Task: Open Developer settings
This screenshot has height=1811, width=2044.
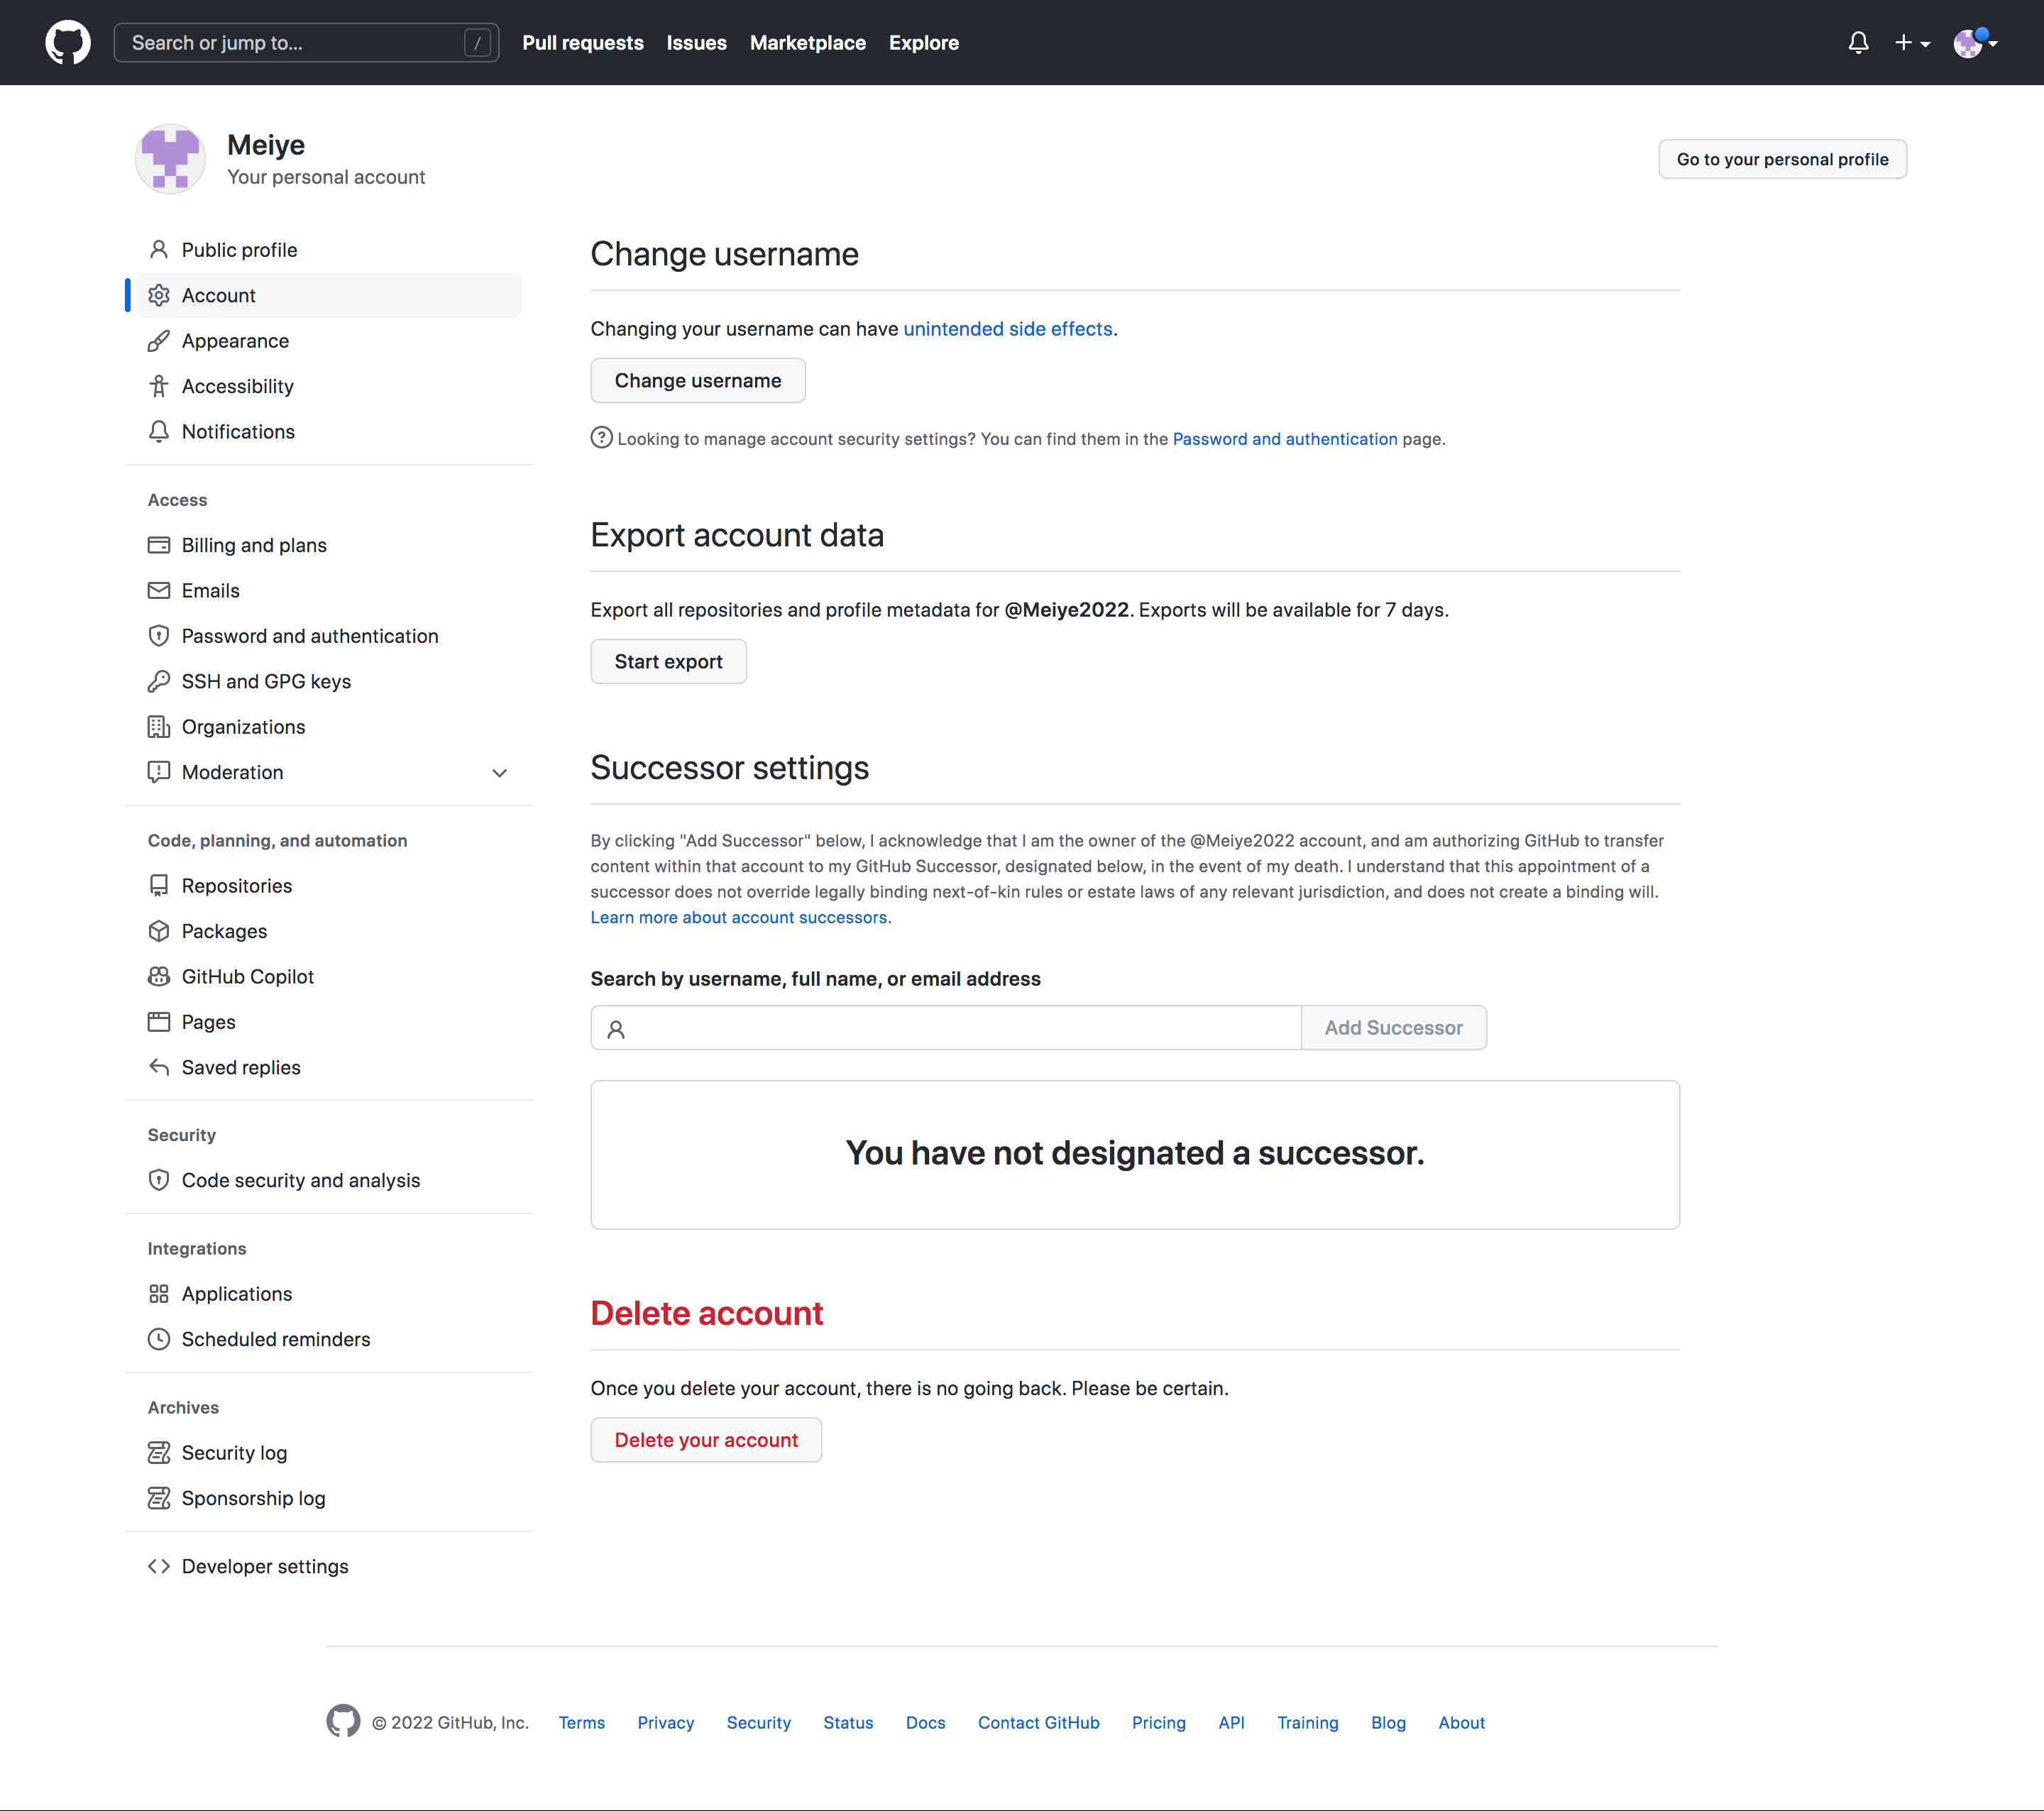Action: pos(330,1566)
